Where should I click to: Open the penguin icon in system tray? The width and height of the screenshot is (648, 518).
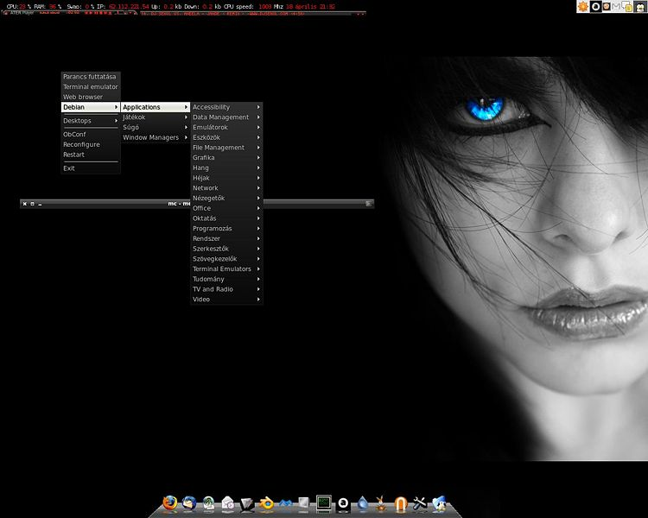[x=640, y=6]
